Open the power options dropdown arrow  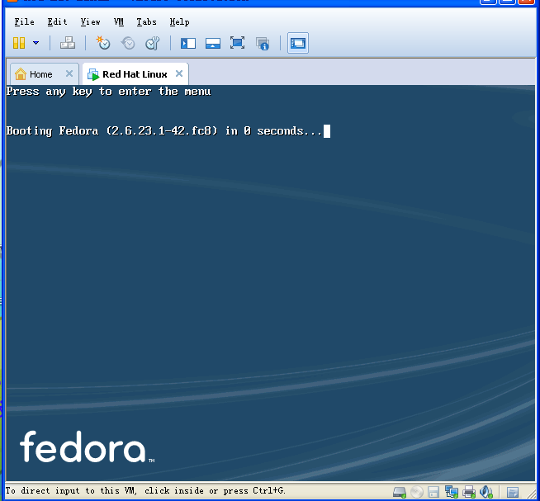pos(36,43)
